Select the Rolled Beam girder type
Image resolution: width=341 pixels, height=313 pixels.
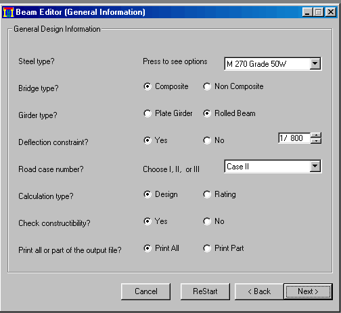(229, 113)
